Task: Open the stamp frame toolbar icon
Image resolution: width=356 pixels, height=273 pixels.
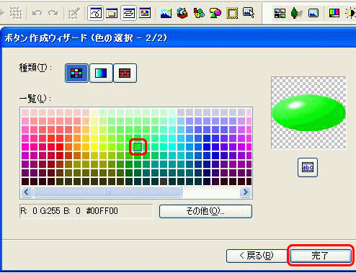Action: click(232, 13)
